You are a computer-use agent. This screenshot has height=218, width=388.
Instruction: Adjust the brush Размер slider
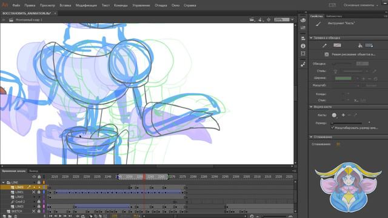[347, 123]
